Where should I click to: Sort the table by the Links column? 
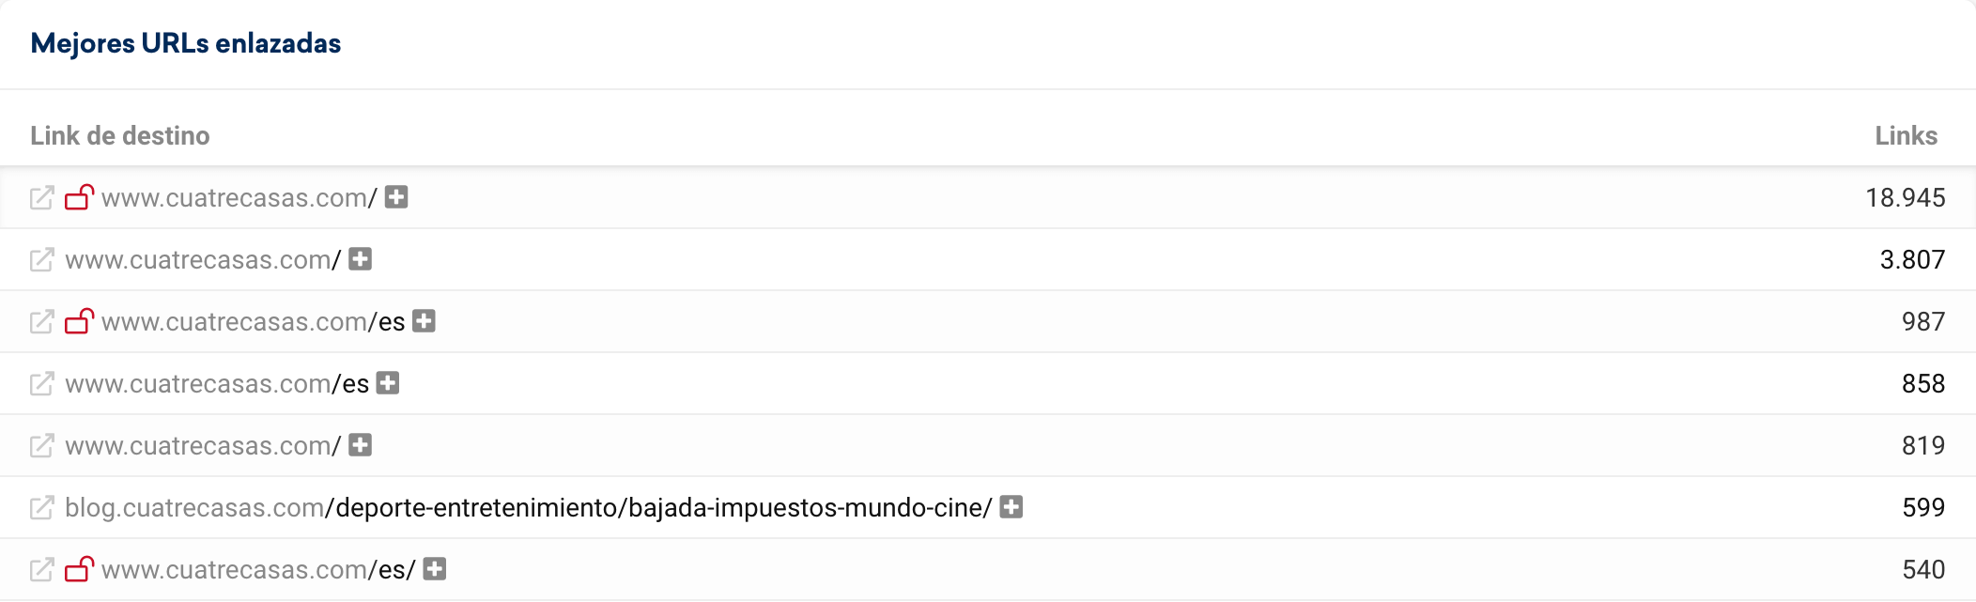(1907, 135)
